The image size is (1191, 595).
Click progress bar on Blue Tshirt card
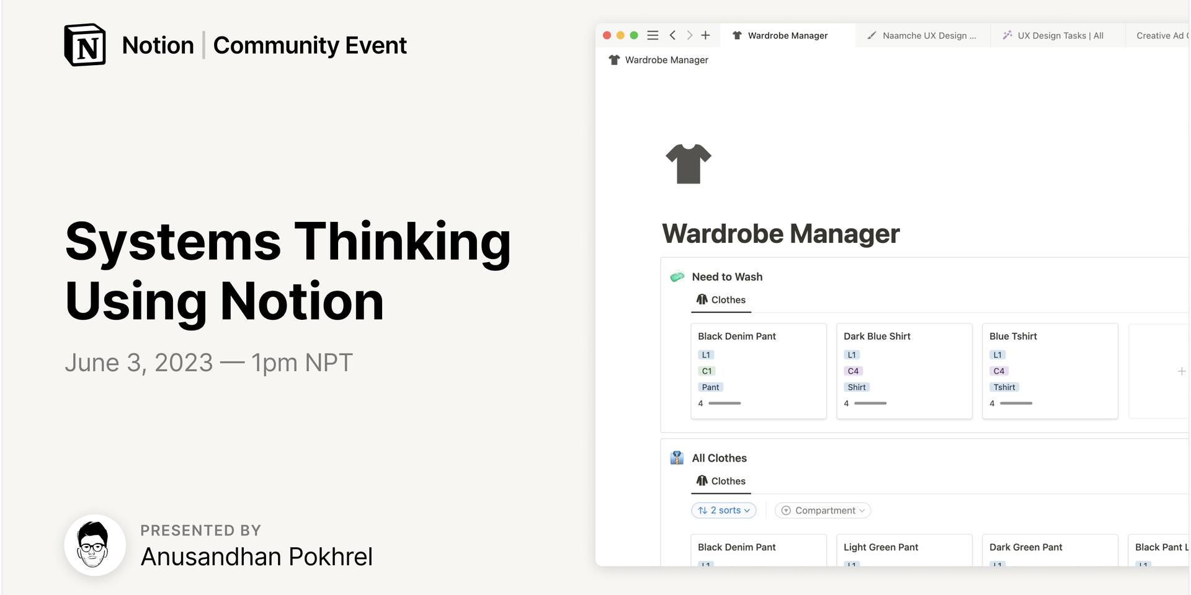coord(1016,403)
